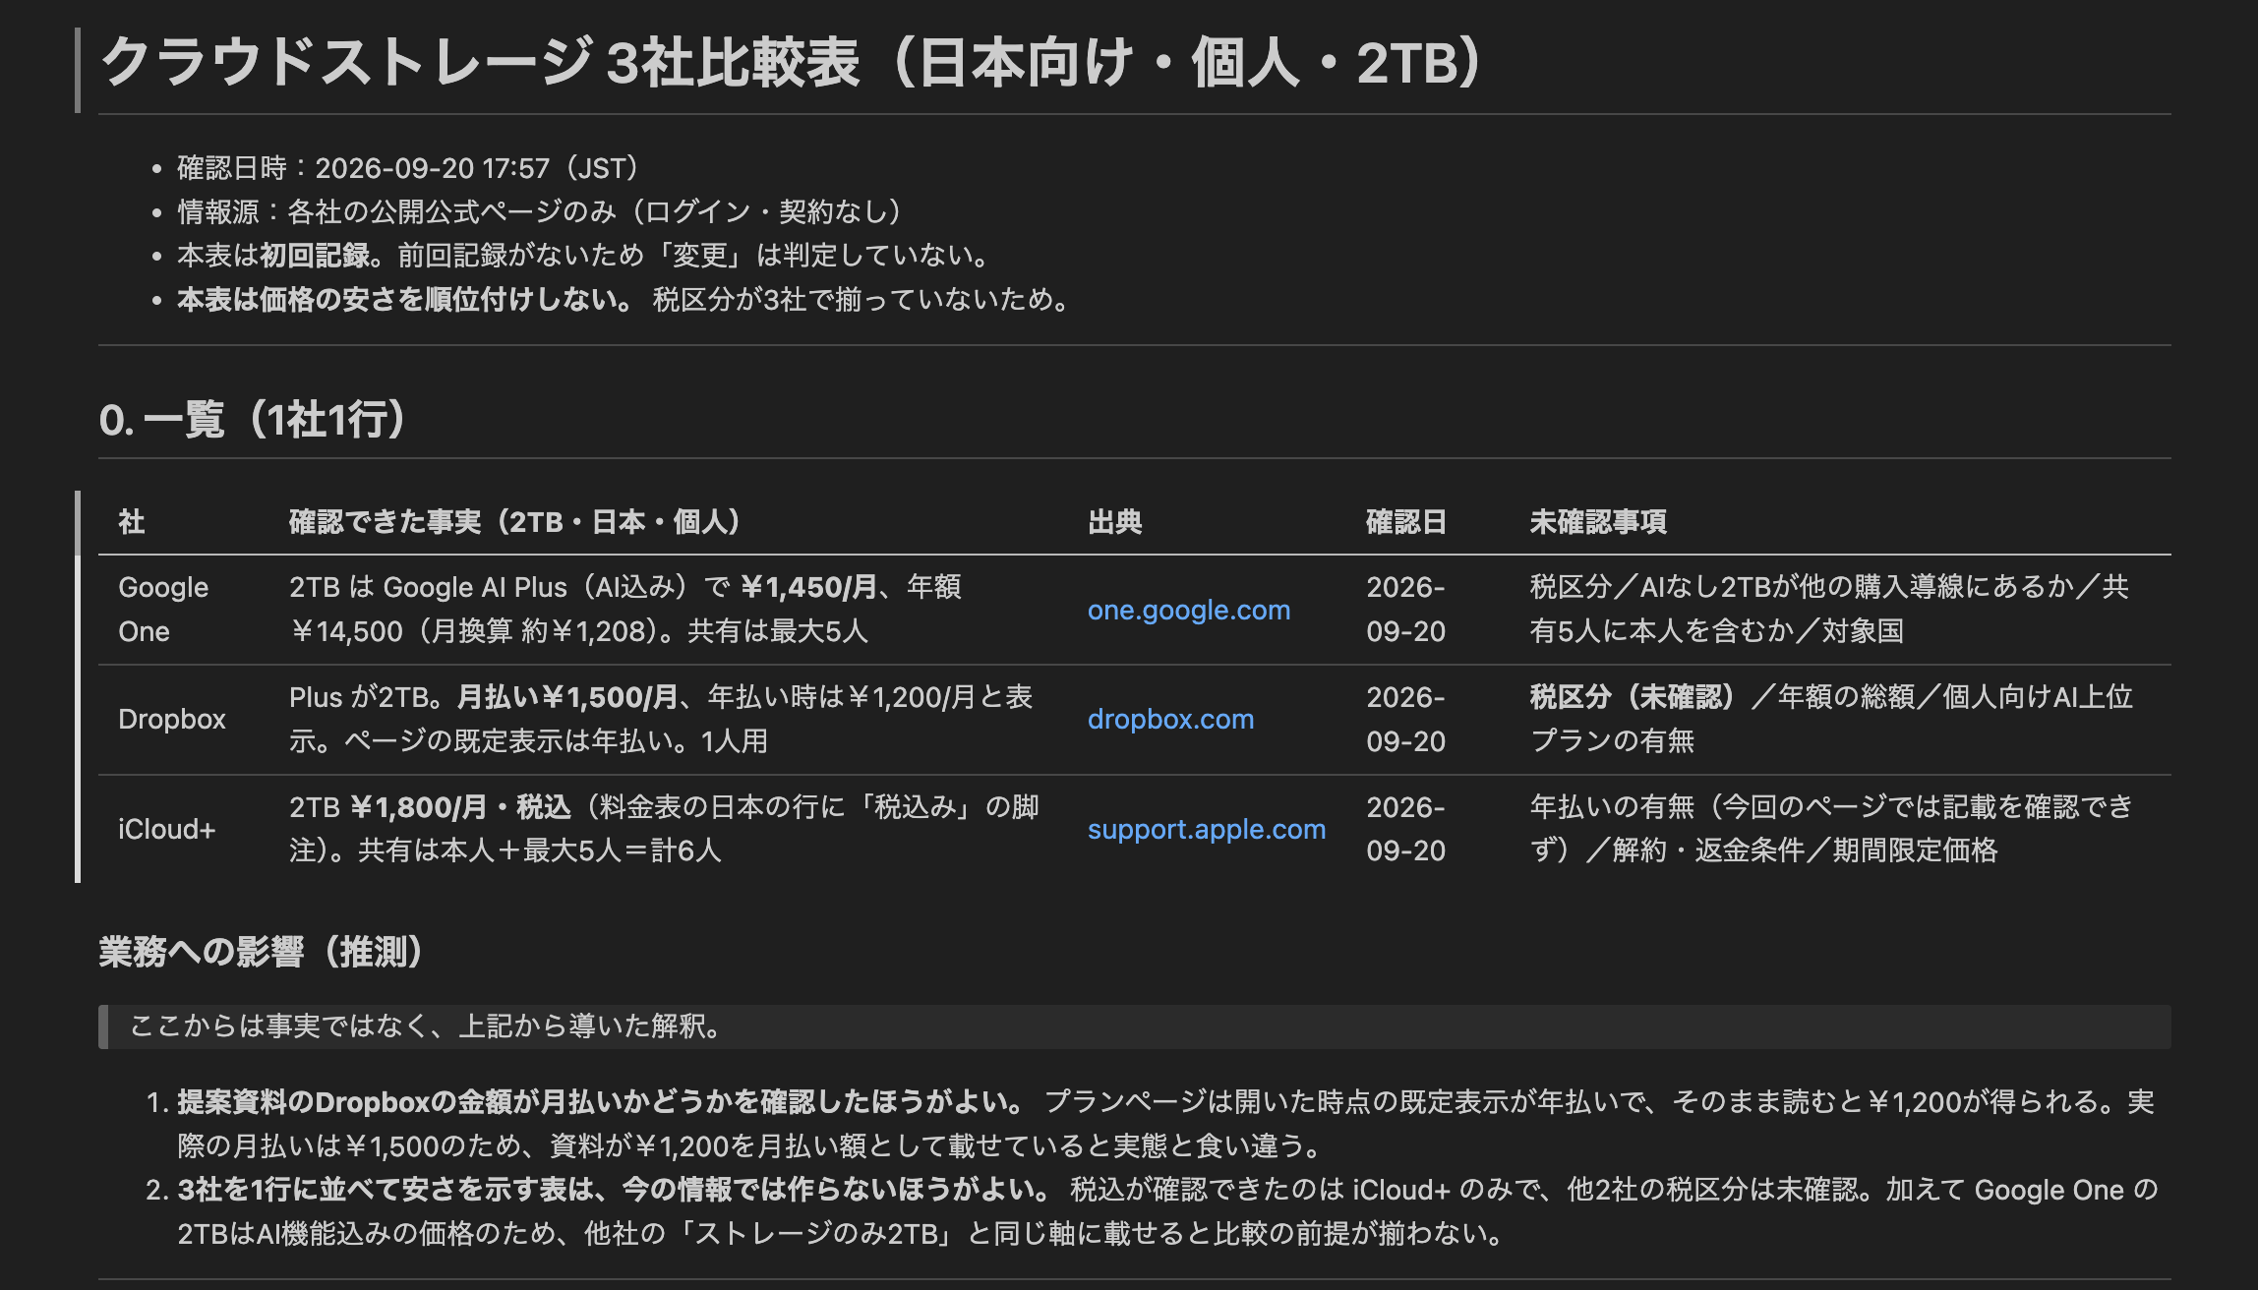Click the 本表は価格の安さを順位付けしない bullet
2258x1290 pixels.
624,299
